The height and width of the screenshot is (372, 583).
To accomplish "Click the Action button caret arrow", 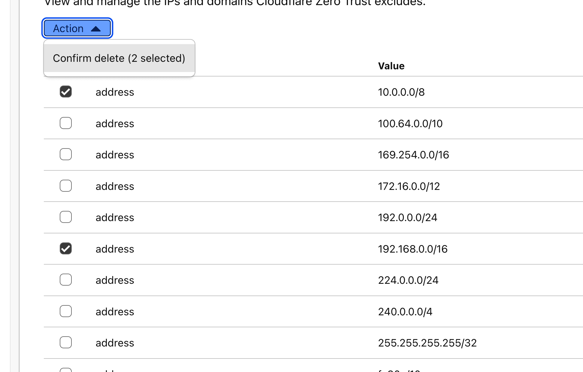I will pos(96,29).
